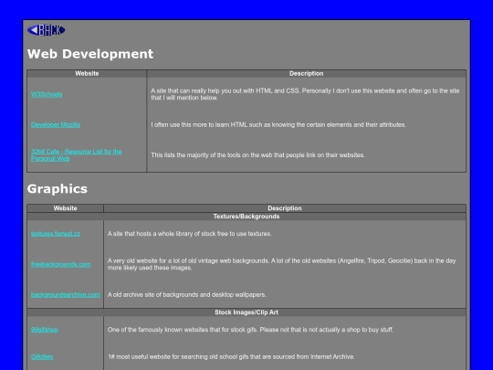Open backgroundsarchive.com link
The height and width of the screenshot is (370, 493).
tap(66, 295)
